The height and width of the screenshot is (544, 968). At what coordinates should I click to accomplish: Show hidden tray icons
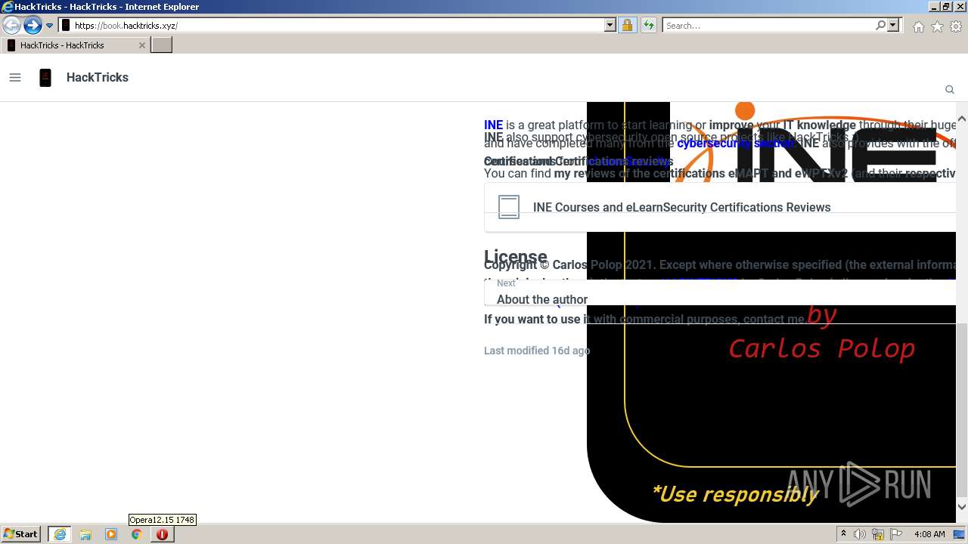[843, 534]
